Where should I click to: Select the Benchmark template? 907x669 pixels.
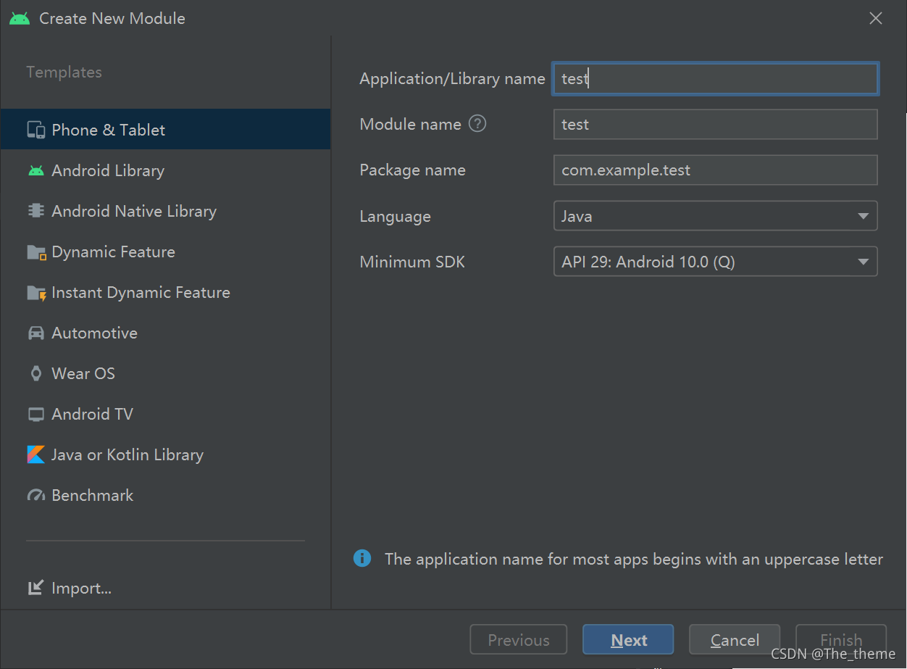(x=165, y=495)
